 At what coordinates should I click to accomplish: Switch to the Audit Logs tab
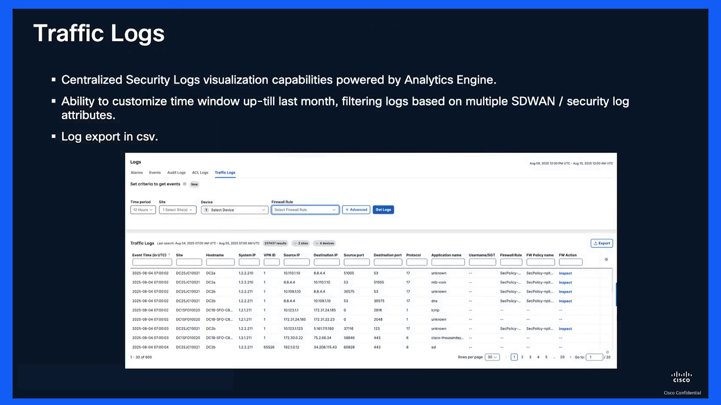click(x=176, y=173)
